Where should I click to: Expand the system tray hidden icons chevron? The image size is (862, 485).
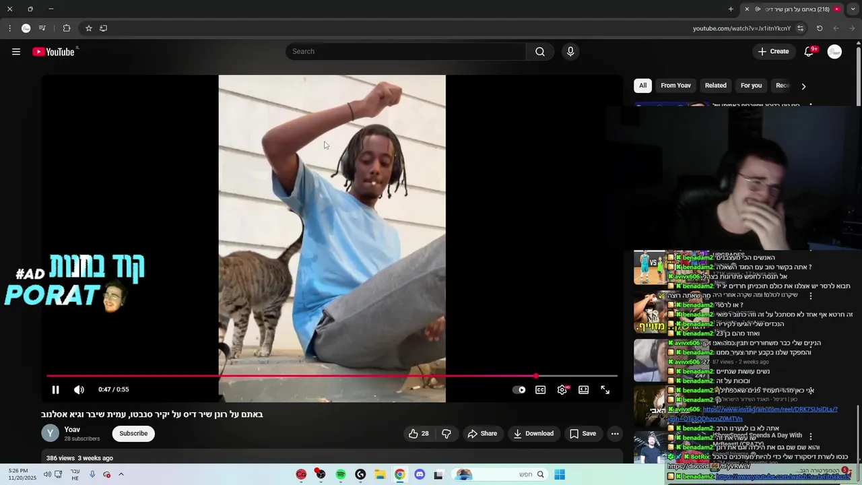pyautogui.click(x=121, y=474)
